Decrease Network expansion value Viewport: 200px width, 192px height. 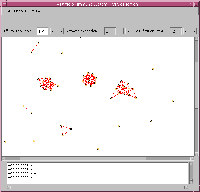tap(121, 31)
